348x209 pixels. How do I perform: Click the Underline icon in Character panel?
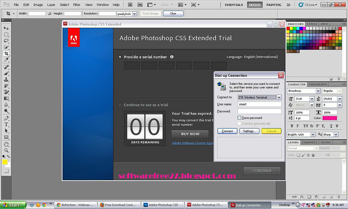331,126
